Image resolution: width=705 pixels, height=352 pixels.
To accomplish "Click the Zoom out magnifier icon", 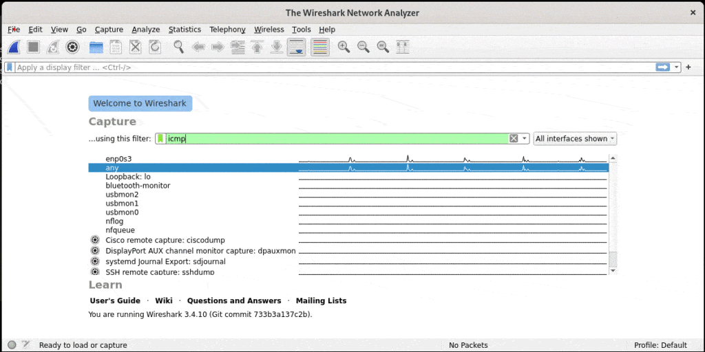I will coord(364,47).
